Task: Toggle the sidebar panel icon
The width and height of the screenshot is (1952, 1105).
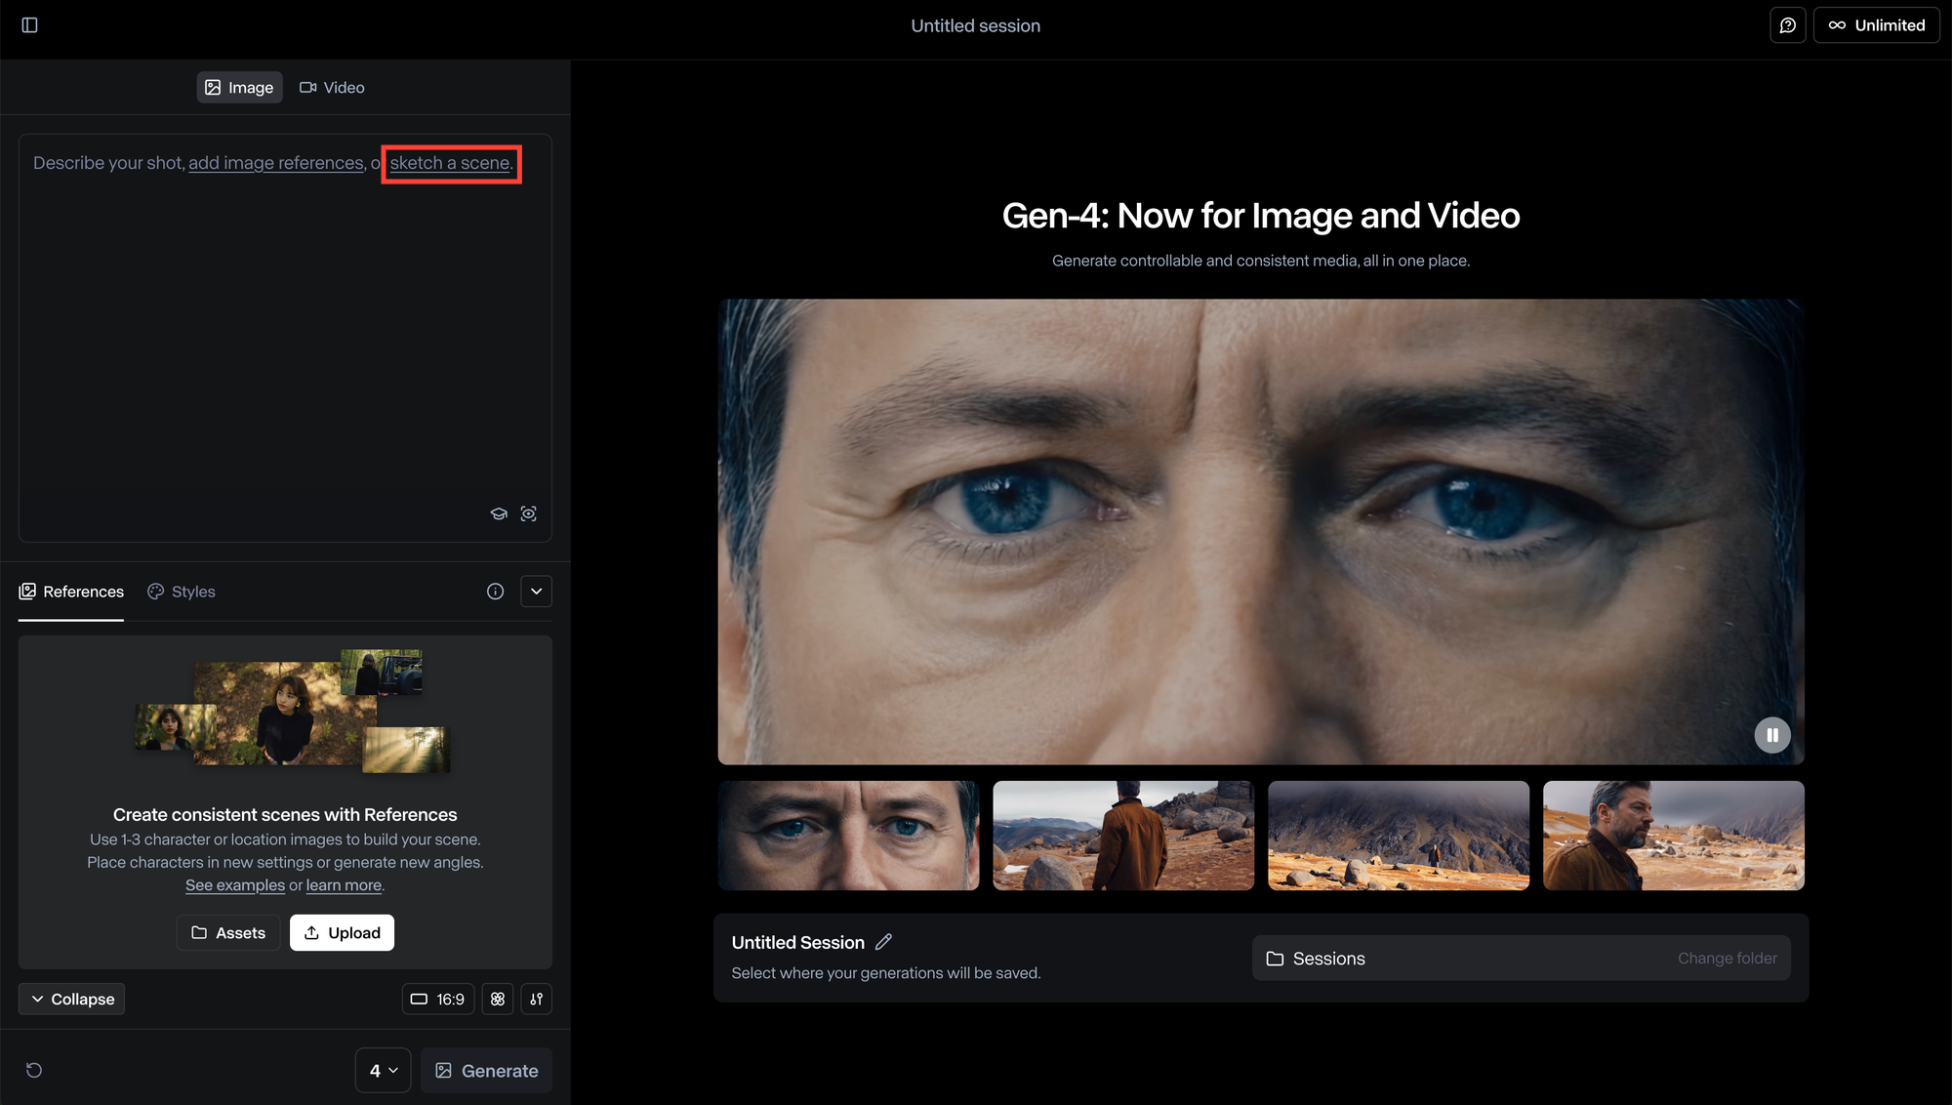Action: [29, 25]
